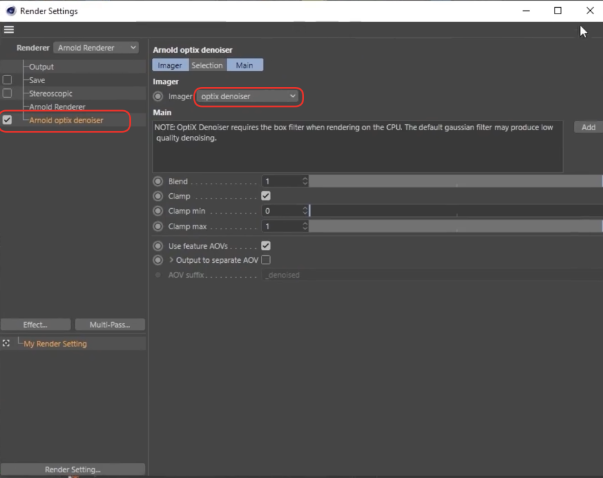Toggle the Blend animation dot
The height and width of the screenshot is (478, 603).
[158, 181]
